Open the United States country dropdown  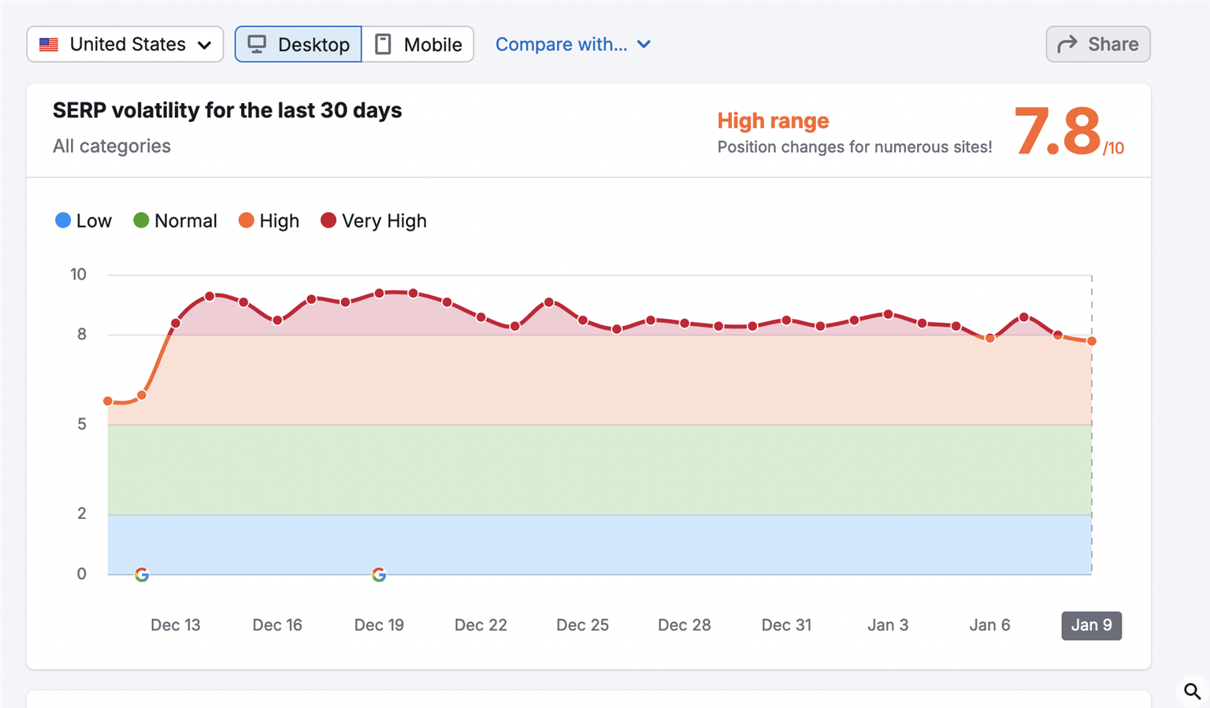(125, 44)
